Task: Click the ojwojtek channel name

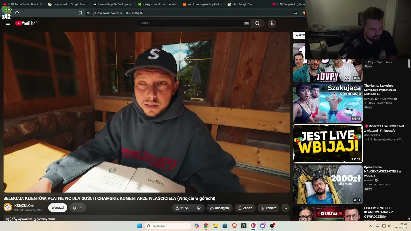Action: [369, 180]
